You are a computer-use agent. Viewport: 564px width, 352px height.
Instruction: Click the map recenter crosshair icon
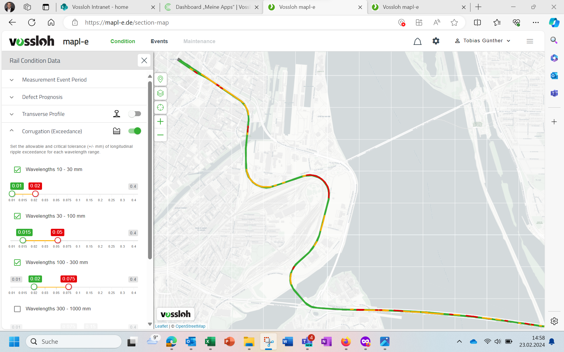[x=160, y=107]
